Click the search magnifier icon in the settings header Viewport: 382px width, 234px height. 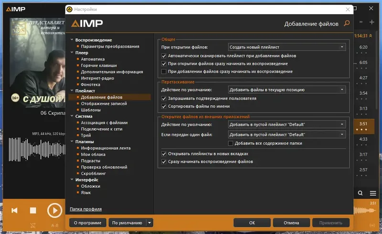pos(347,23)
